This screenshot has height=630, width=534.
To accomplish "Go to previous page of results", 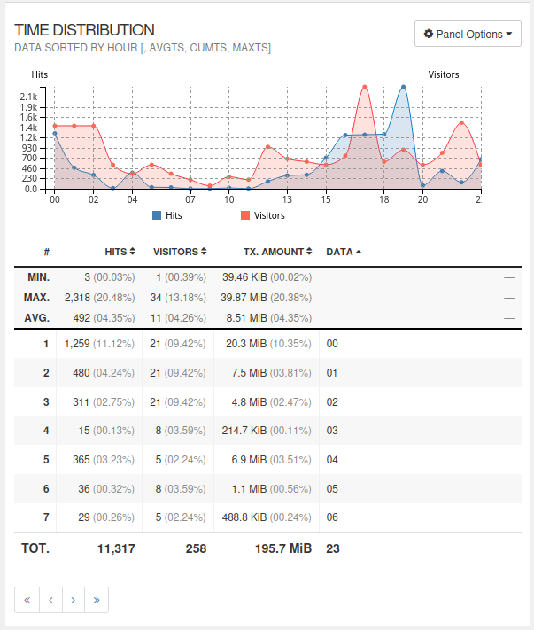I will [50, 600].
